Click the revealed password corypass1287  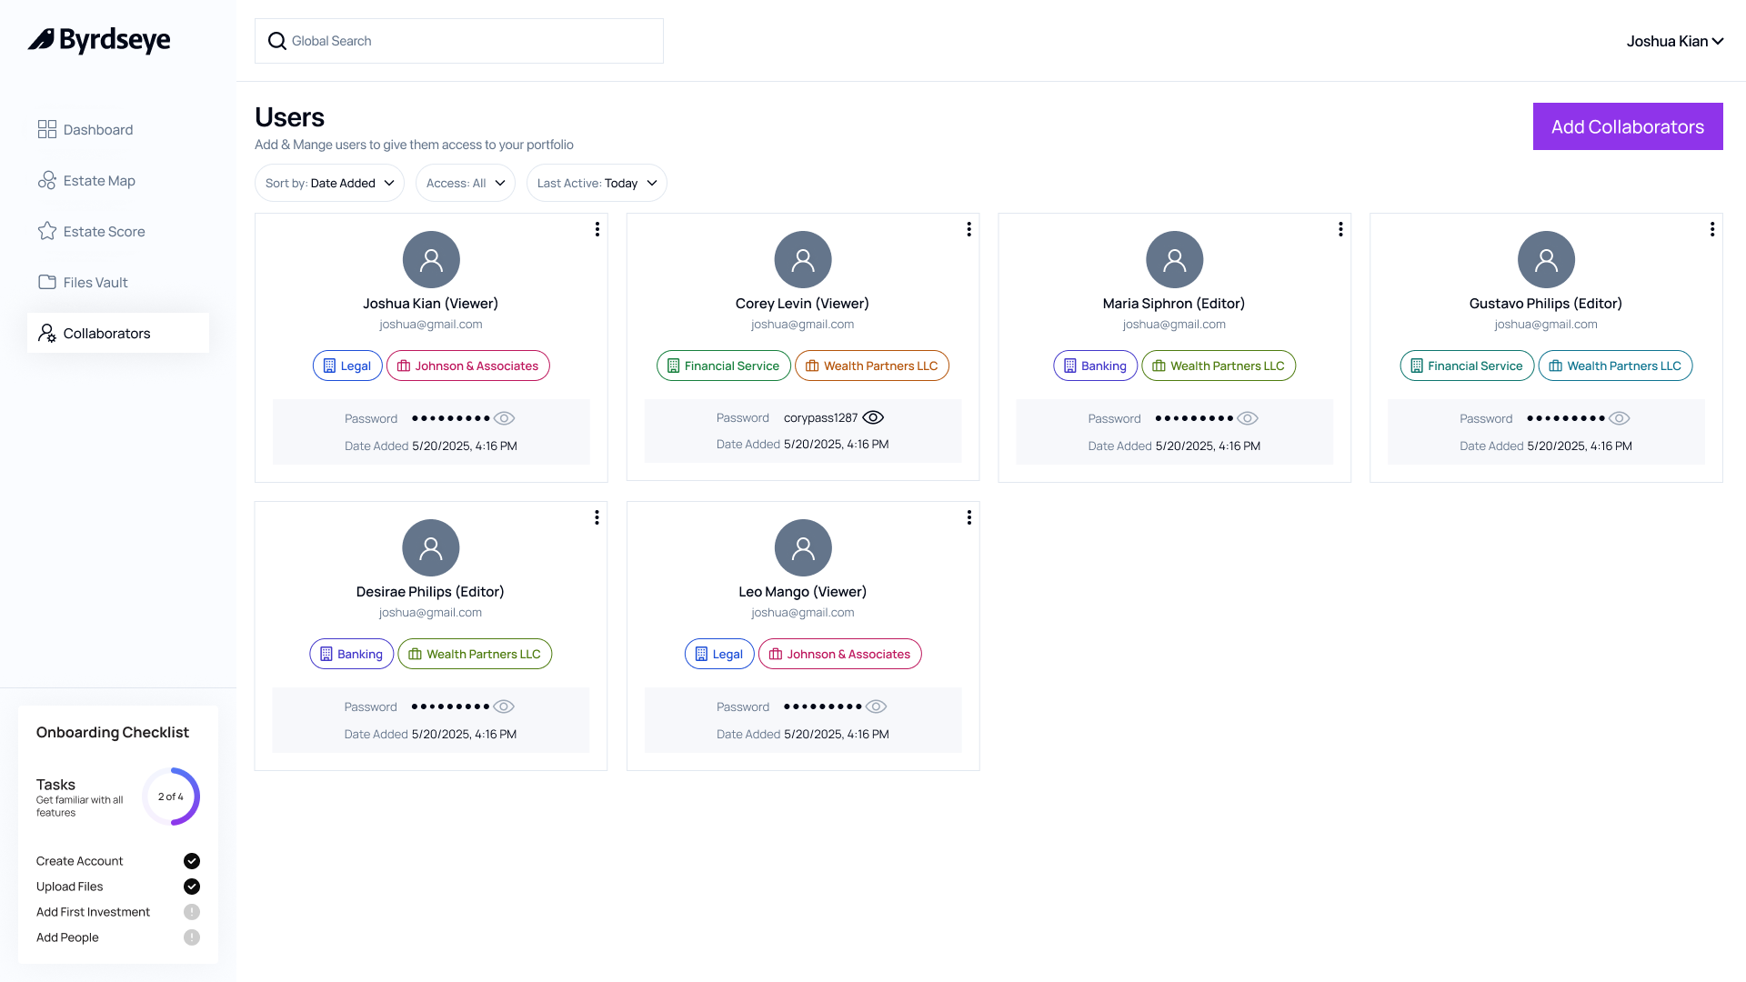tap(820, 417)
